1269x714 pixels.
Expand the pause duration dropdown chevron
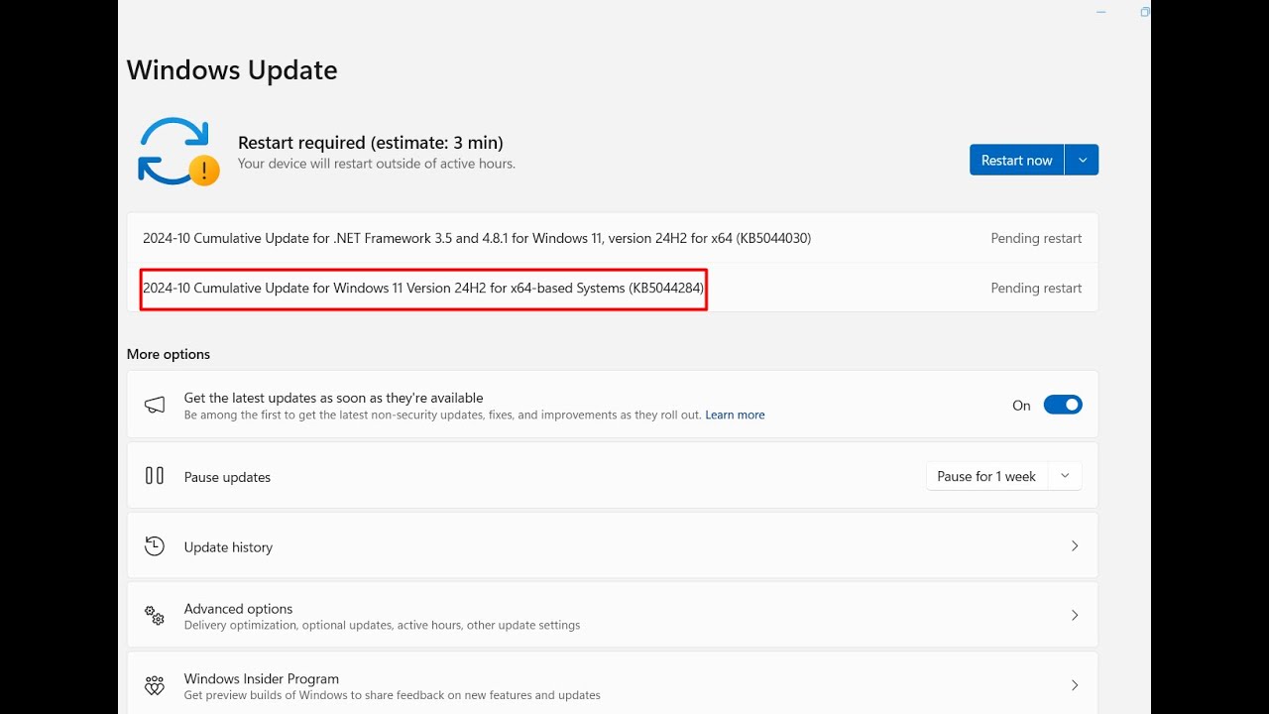pos(1065,476)
